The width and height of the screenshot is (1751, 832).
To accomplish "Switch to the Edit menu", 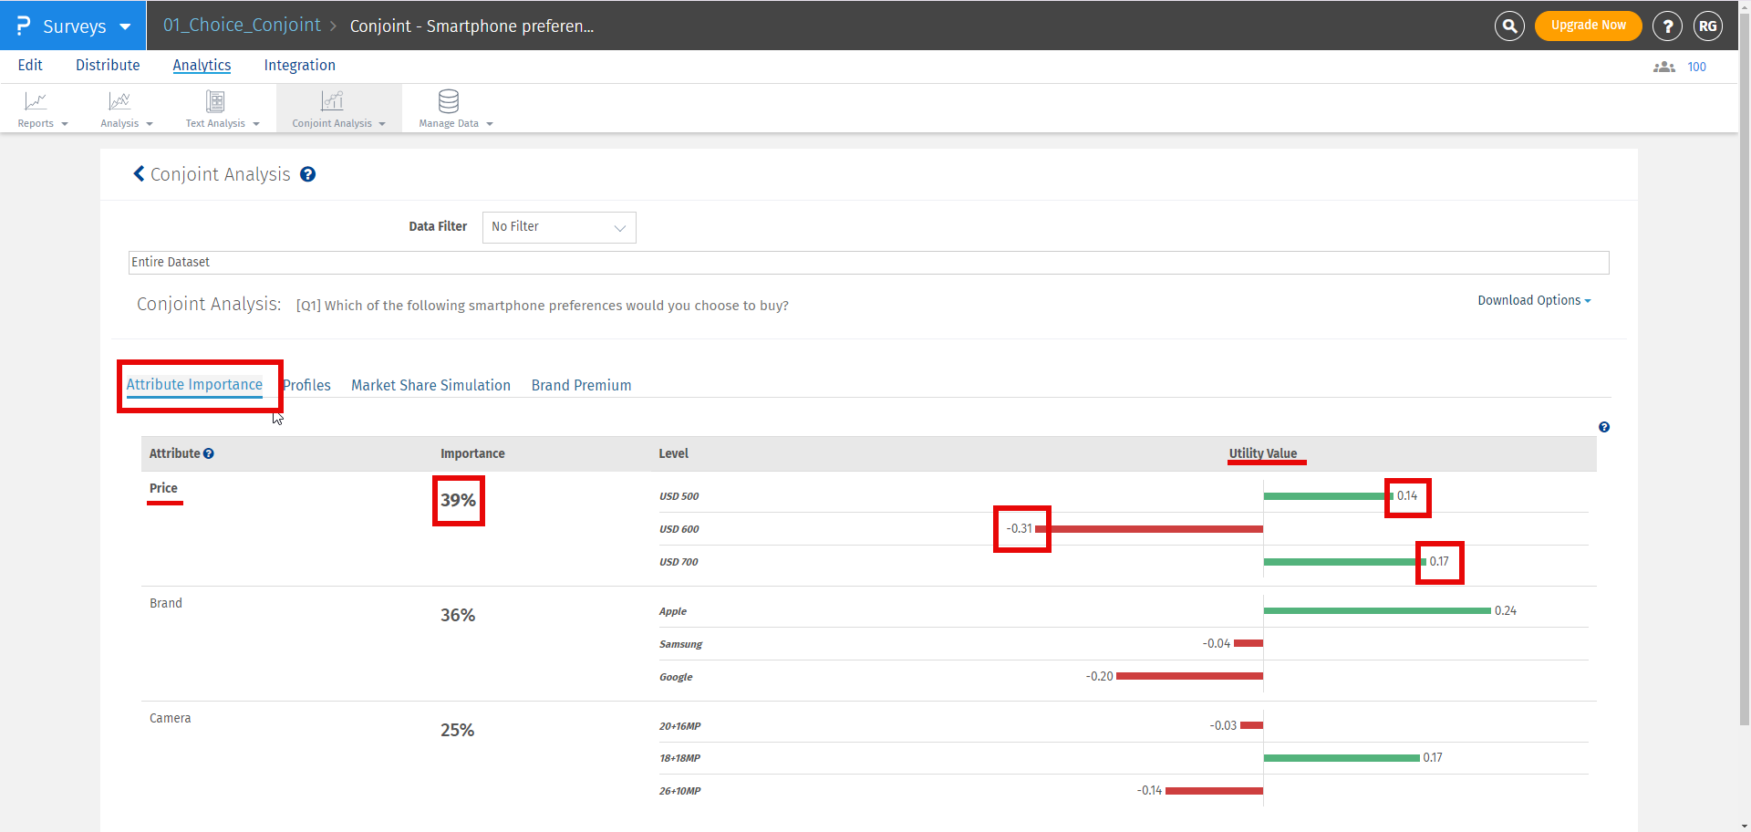I will point(30,65).
